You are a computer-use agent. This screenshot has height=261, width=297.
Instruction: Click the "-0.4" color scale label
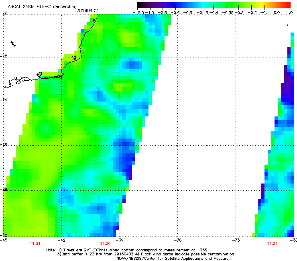(x=214, y=13)
